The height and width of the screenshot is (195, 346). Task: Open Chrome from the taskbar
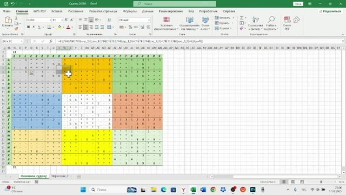coord(213,190)
